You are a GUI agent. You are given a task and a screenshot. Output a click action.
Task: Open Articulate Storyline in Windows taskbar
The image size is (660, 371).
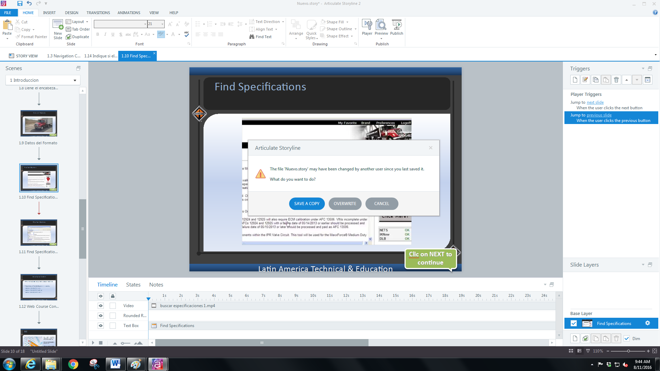click(x=157, y=364)
